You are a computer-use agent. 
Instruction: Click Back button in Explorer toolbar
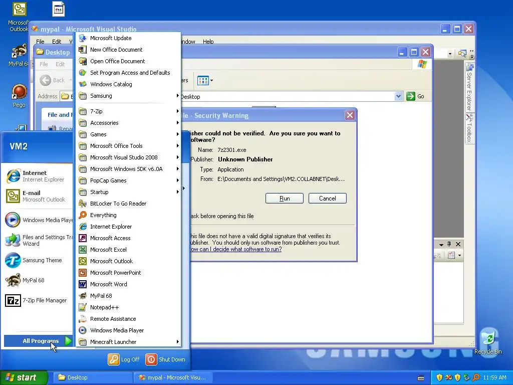coord(52,80)
